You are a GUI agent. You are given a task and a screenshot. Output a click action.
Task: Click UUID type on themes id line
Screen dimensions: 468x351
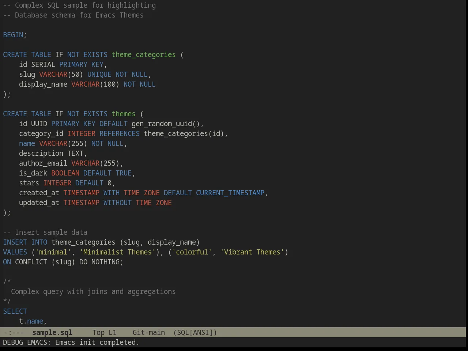coord(39,124)
